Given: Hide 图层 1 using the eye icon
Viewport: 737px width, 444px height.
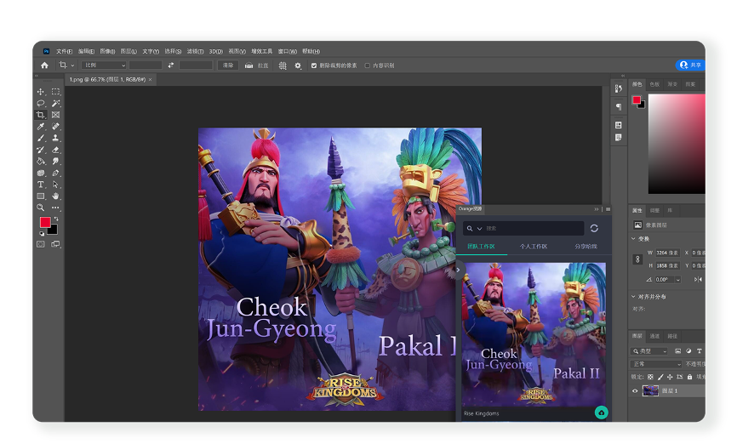Looking at the screenshot, I should (635, 391).
